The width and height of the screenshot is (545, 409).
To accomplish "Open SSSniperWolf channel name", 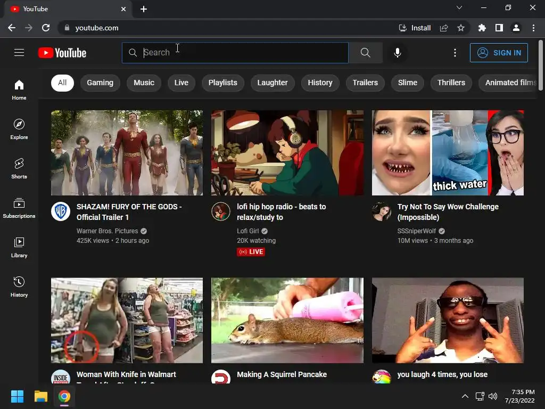I will 416,231.
